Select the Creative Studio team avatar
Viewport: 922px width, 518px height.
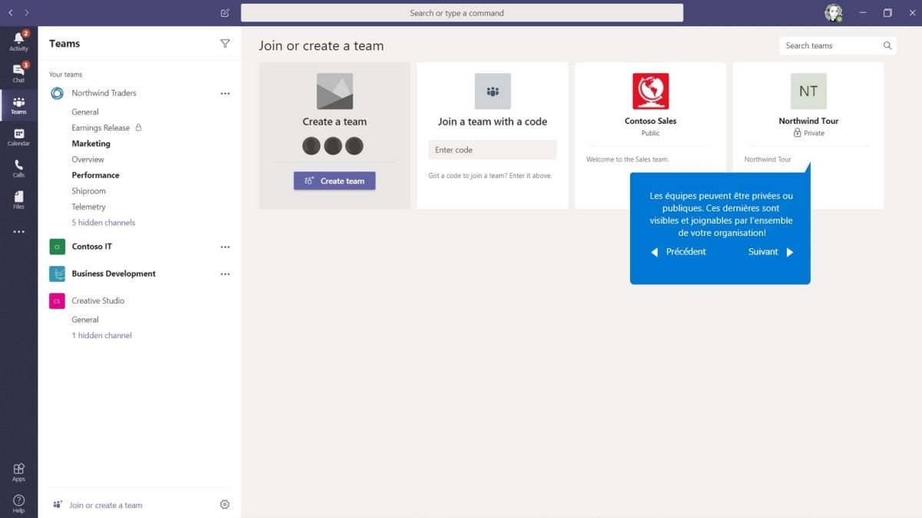[x=57, y=301]
